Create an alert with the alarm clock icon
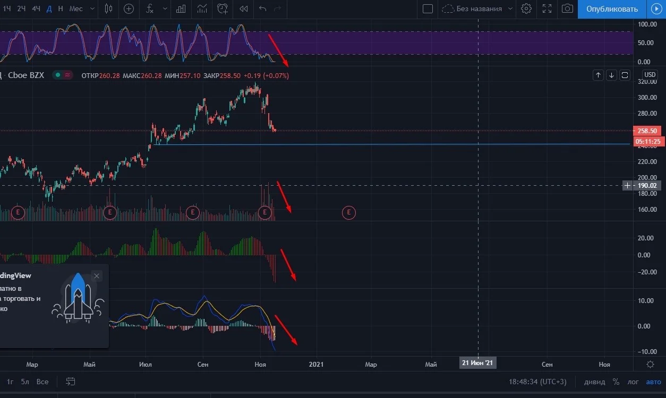The width and height of the screenshot is (666, 398). pyautogui.click(x=223, y=8)
